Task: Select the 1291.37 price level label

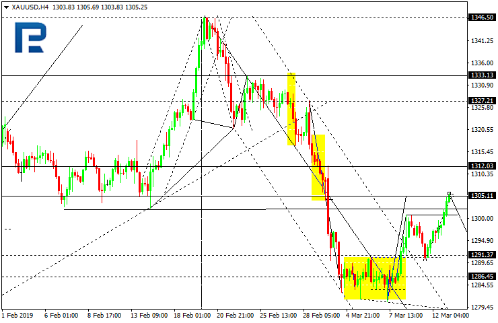Action: [483, 255]
